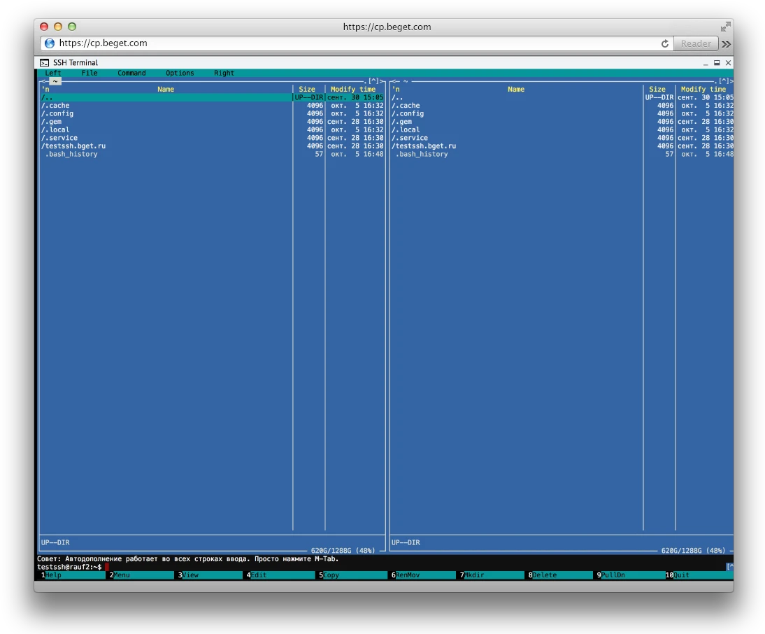The image size is (765, 634).
Task: Click the globe icon in address bar
Action: pyautogui.click(x=50, y=43)
